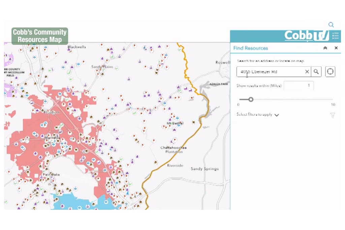The image size is (345, 230).
Task: Open the search magnifier at top right
Action: point(331,25)
